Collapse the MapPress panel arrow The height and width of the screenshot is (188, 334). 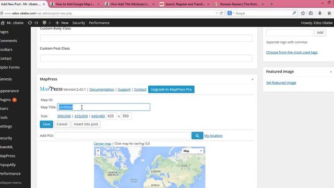(x=253, y=79)
